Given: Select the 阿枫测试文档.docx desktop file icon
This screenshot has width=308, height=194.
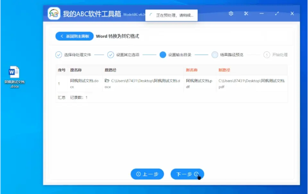Looking at the screenshot, I should 14,77.
